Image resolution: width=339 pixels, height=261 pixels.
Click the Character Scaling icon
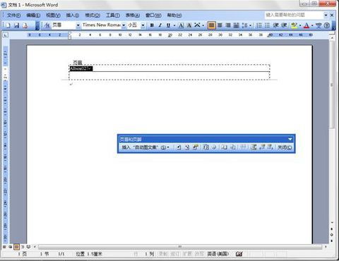197,25
